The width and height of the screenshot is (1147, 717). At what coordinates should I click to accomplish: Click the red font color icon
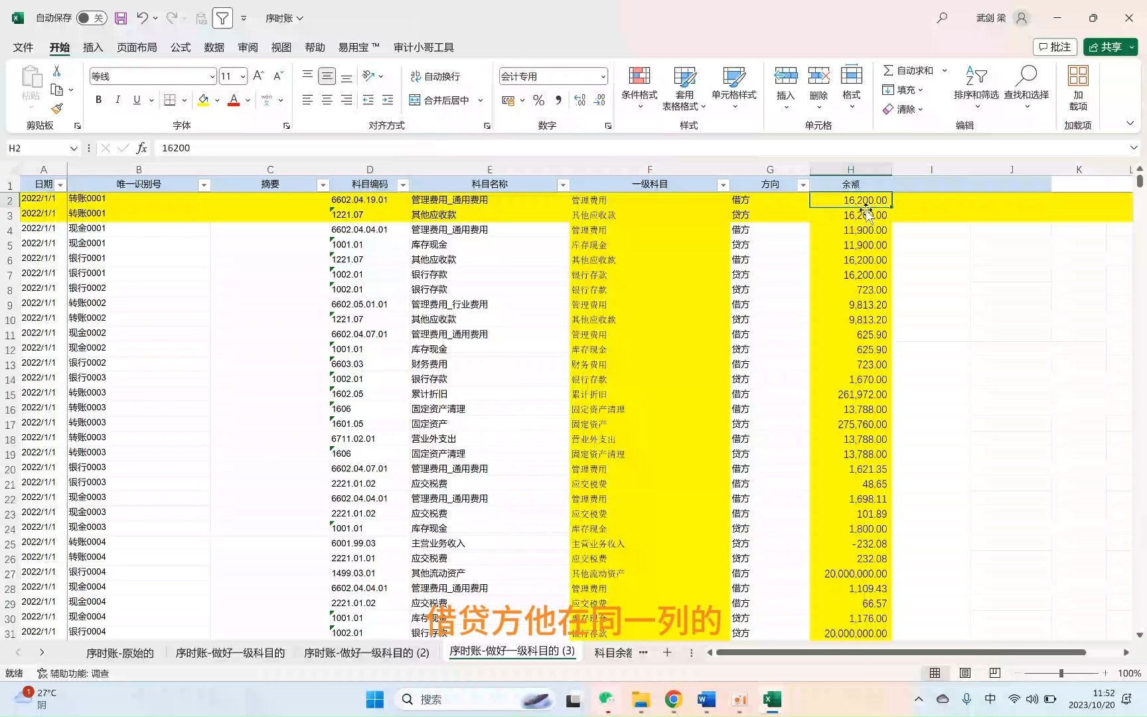click(x=234, y=100)
